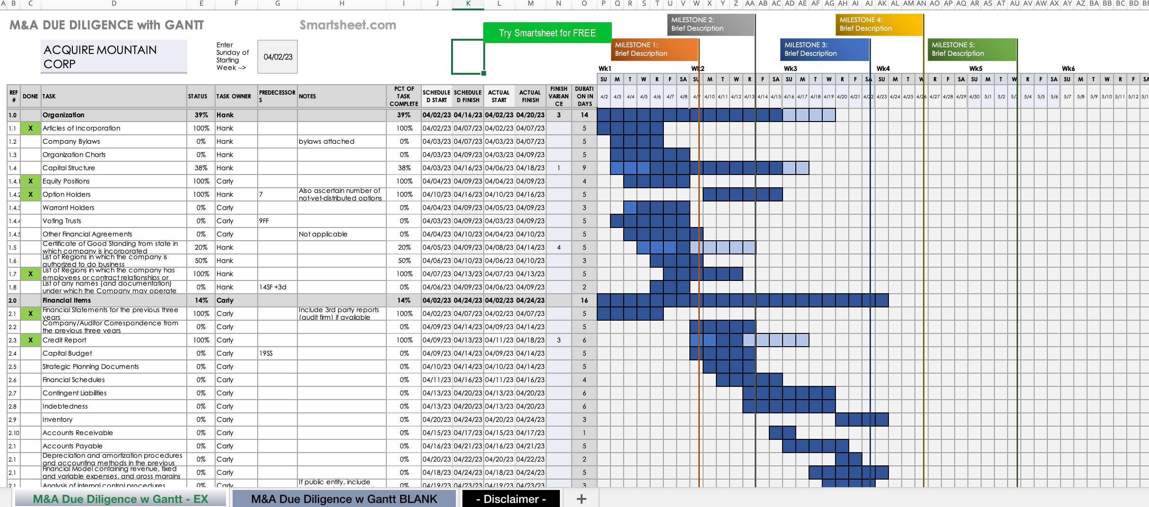Screen dimensions: 1149x507
Task: Toggle DONE mark for Credit Report
Action: (x=31, y=340)
